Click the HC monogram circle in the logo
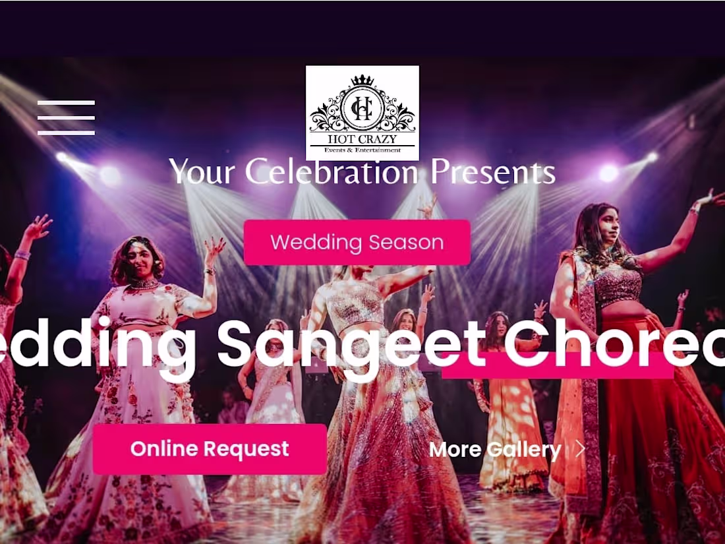725x544 pixels. (x=362, y=108)
